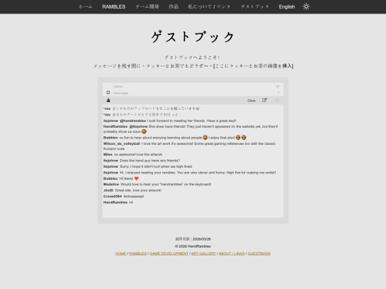
Task: Click username JimiD in chat
Action: pyautogui.click(x=109, y=191)
